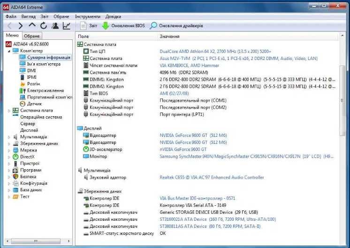Open the graph chart icon in toolbar
This screenshot has height=248, width=350.
point(67,26)
